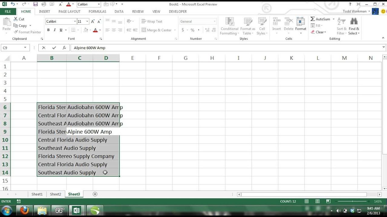
Task: Select Normal view in status bar
Action: click(x=307, y=201)
